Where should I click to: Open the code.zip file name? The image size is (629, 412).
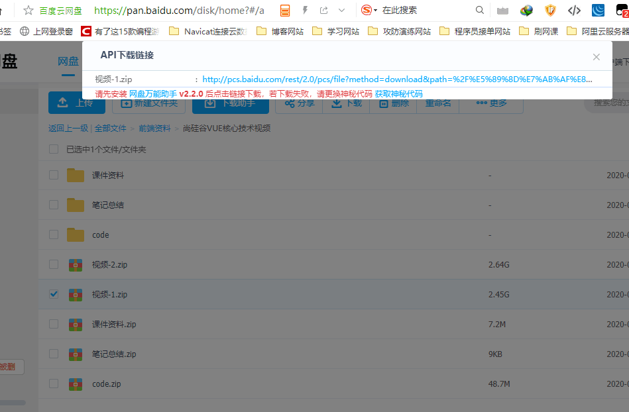[106, 384]
